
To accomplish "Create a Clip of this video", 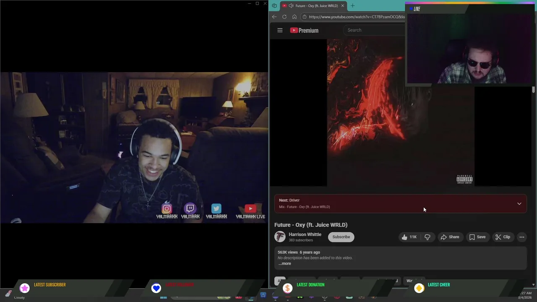I will tap(502, 237).
